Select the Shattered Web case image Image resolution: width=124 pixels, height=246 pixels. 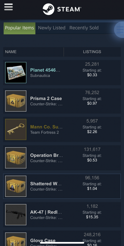(16, 186)
